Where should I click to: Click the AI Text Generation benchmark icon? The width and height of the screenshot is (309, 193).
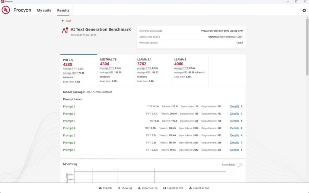(65, 30)
